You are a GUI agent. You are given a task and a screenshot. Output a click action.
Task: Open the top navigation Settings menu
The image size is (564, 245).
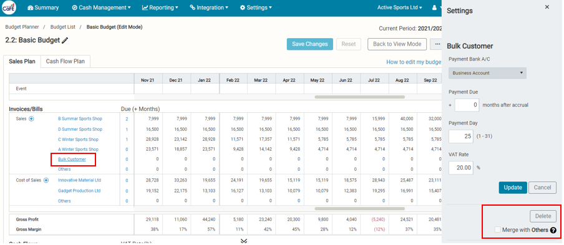[256, 7]
